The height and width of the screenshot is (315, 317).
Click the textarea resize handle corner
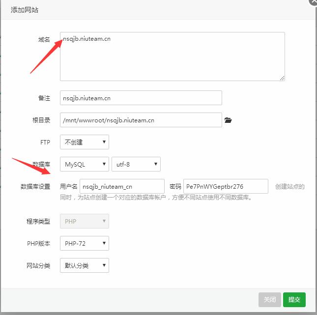point(282,78)
